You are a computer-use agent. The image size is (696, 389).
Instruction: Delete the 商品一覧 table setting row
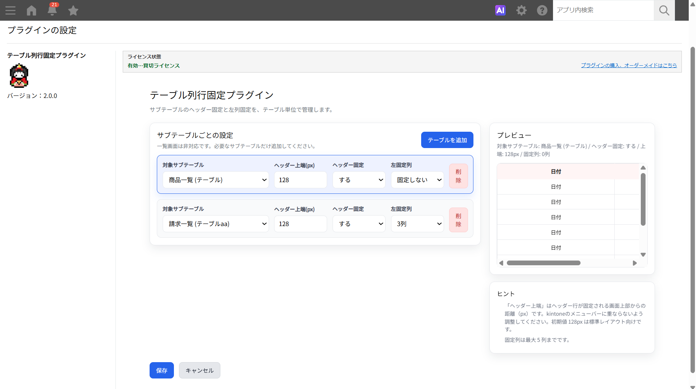click(x=458, y=176)
